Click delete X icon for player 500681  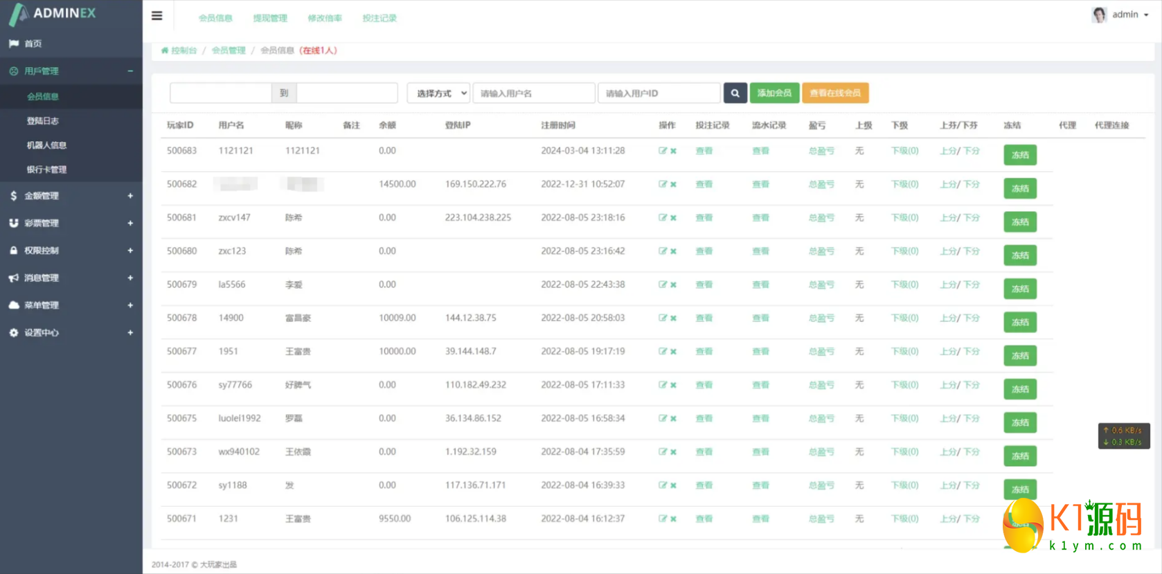coord(673,218)
